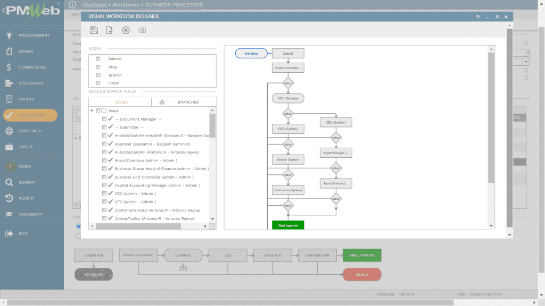Screen dimensions: 545x306
Task: Click the refresh icon in the designer title bar
Action: 478,16
